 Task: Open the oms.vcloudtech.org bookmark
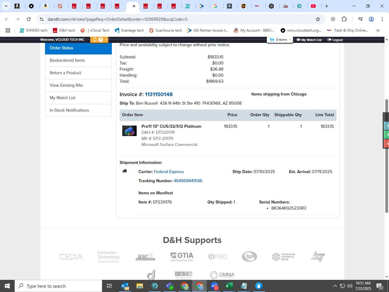301,30
